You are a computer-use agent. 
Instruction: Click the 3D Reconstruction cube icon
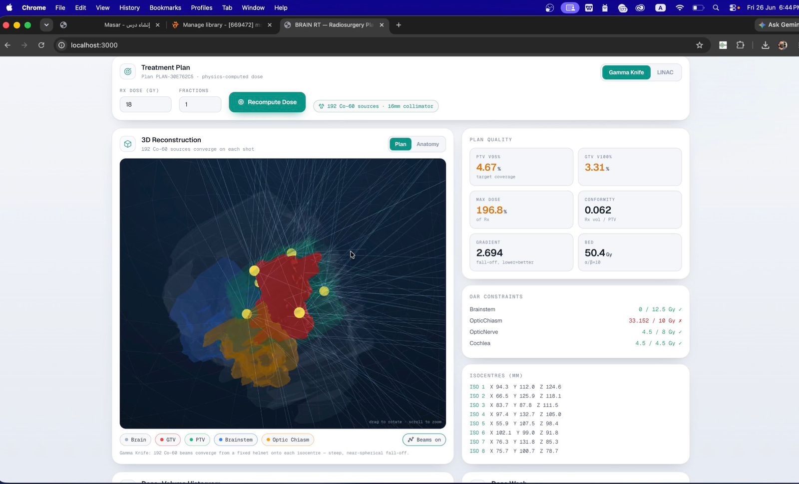[128, 144]
